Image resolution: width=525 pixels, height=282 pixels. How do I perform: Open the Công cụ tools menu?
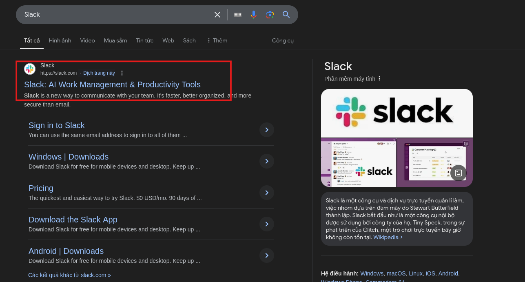point(283,40)
